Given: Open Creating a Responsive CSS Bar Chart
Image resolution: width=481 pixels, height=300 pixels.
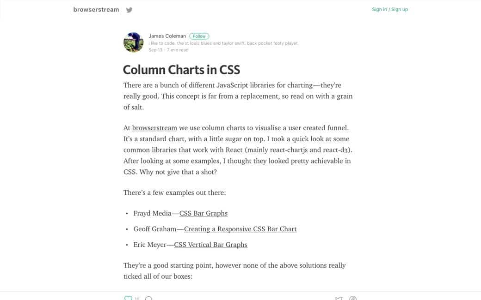Looking at the screenshot, I should pyautogui.click(x=240, y=229).
